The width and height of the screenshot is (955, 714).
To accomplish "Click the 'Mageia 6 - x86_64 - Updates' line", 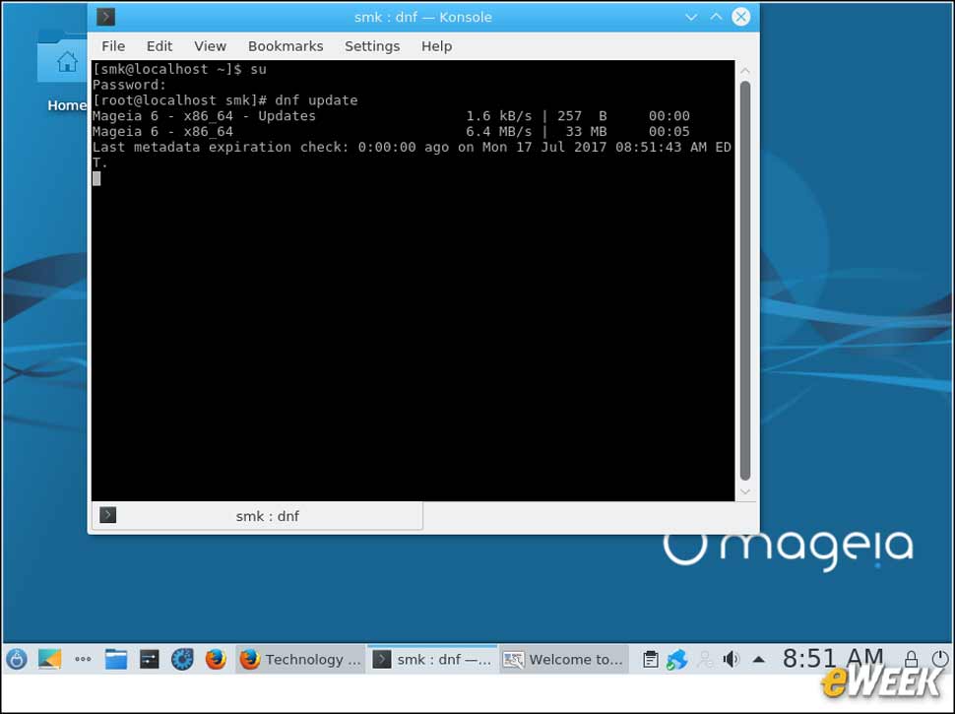I will click(391, 116).
